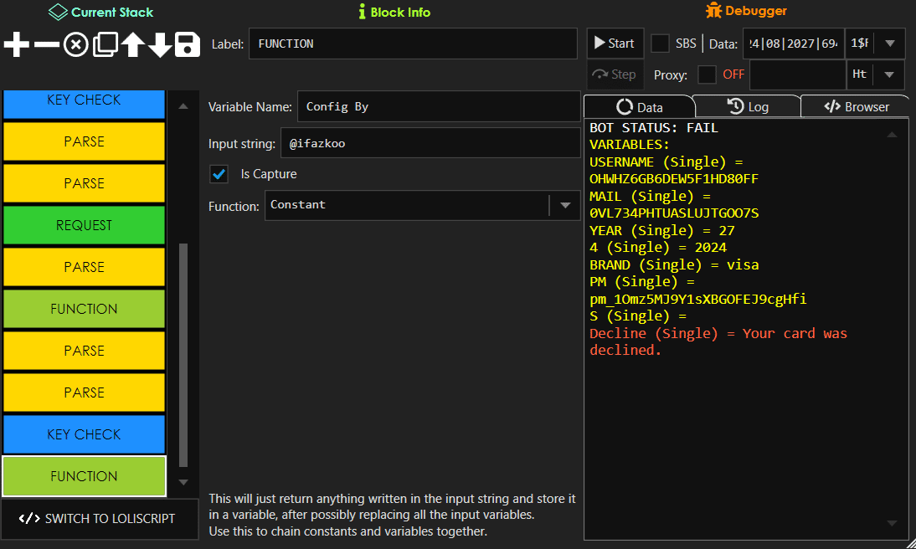Viewport: 916px width, 549px height.
Task: Click SWITCH TO LOLISCRIPT
Action: point(99,519)
